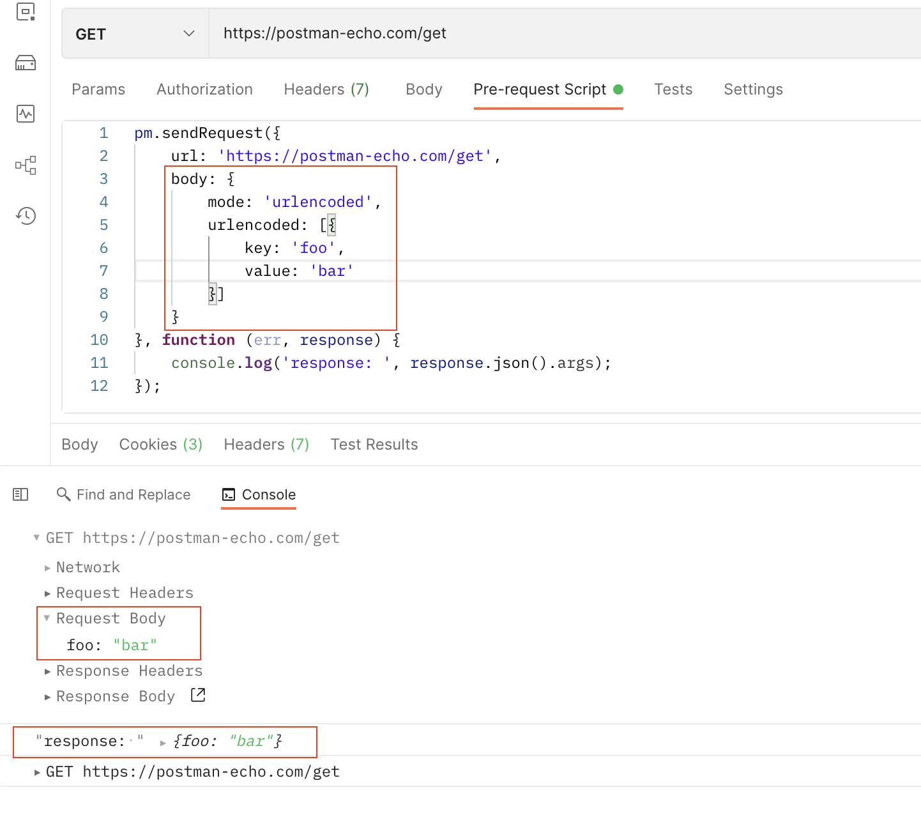Open the History clock icon
Viewport: 921px width, 838px height.
pos(26,216)
